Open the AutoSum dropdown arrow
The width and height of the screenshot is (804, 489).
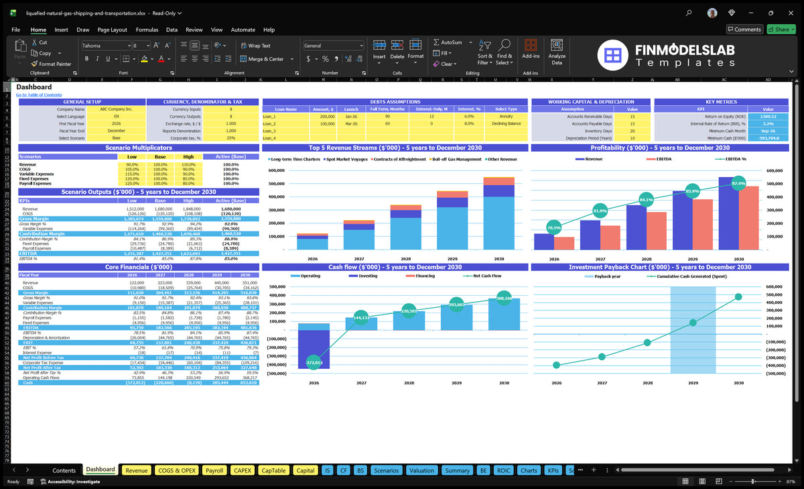(470, 42)
